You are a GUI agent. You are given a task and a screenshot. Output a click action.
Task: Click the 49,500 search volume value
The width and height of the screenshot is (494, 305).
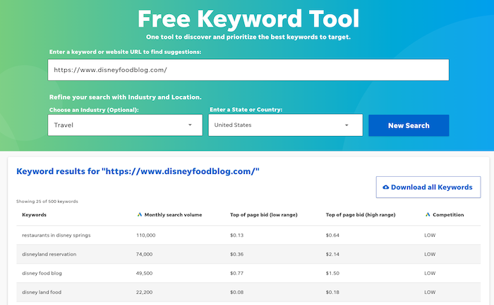144,273
